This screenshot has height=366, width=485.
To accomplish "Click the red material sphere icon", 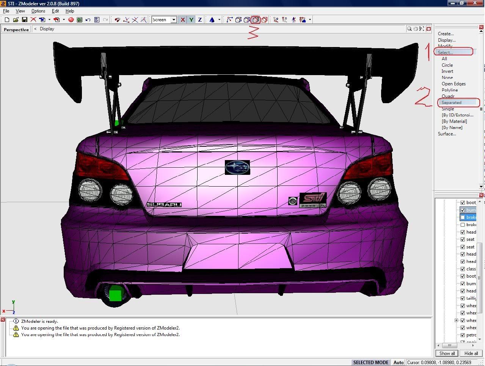I will point(71,20).
